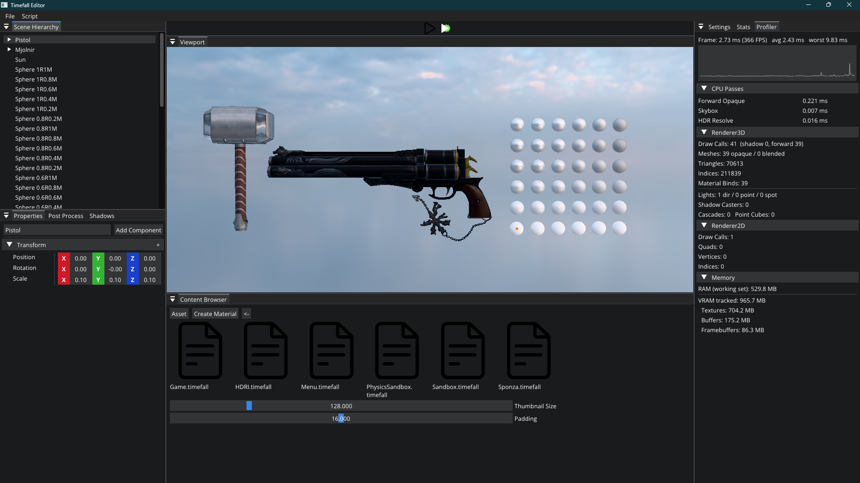Image resolution: width=860 pixels, height=483 pixels.
Task: Click the Pistol name input field
Action: [x=57, y=230]
